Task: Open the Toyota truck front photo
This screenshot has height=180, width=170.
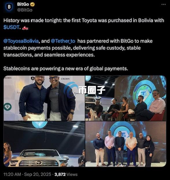Action: coord(44,144)
